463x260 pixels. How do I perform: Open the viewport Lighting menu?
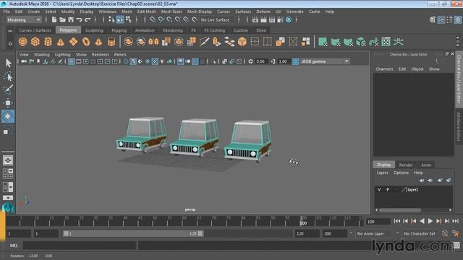(63, 55)
